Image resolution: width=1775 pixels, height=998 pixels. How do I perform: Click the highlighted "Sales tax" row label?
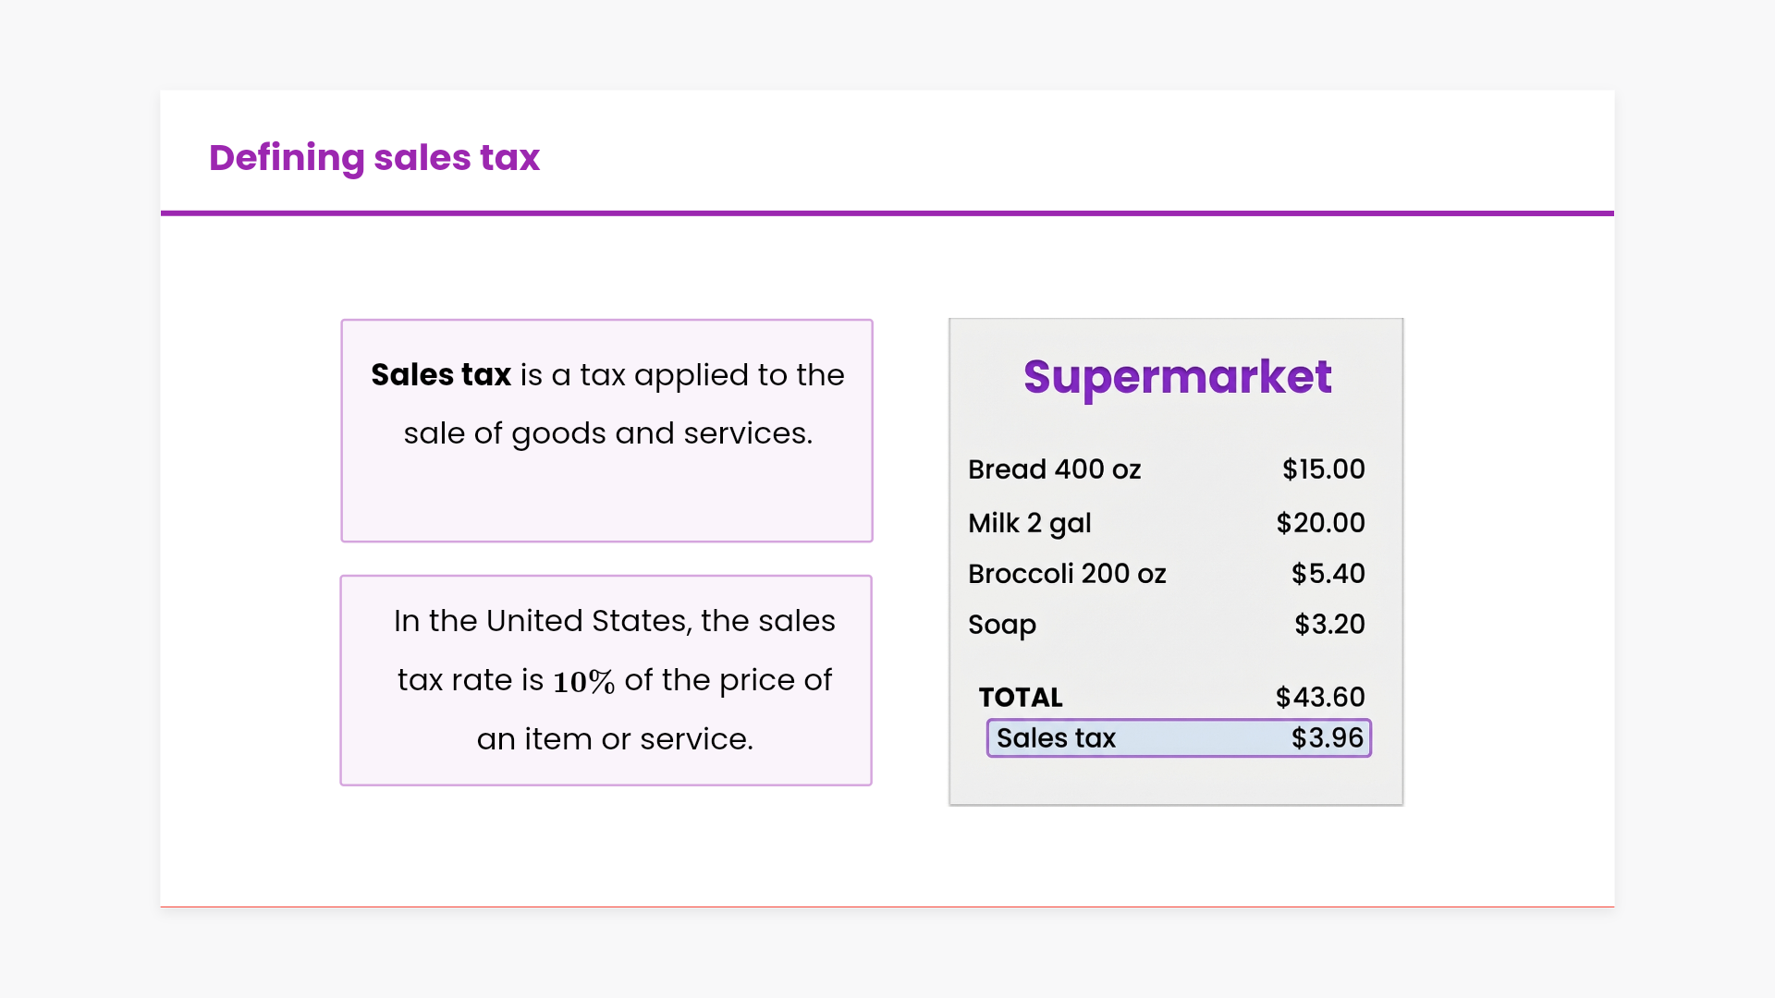click(1056, 738)
